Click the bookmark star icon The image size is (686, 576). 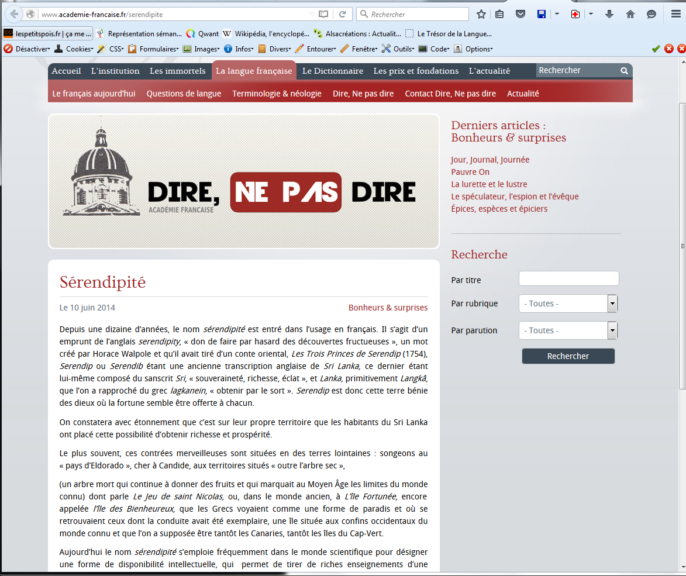click(x=481, y=14)
